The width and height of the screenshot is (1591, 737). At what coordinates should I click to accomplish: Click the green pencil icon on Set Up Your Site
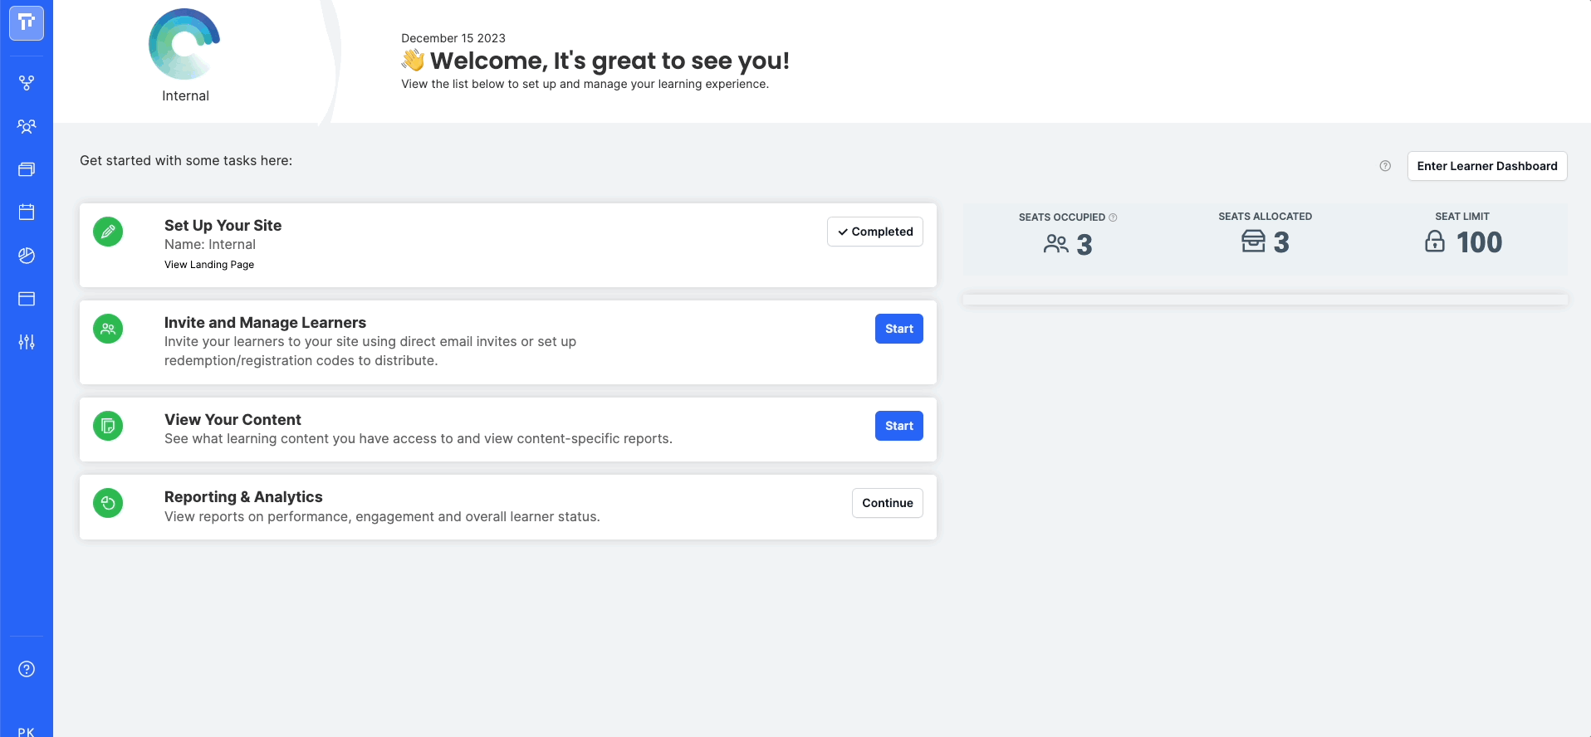coord(107,232)
